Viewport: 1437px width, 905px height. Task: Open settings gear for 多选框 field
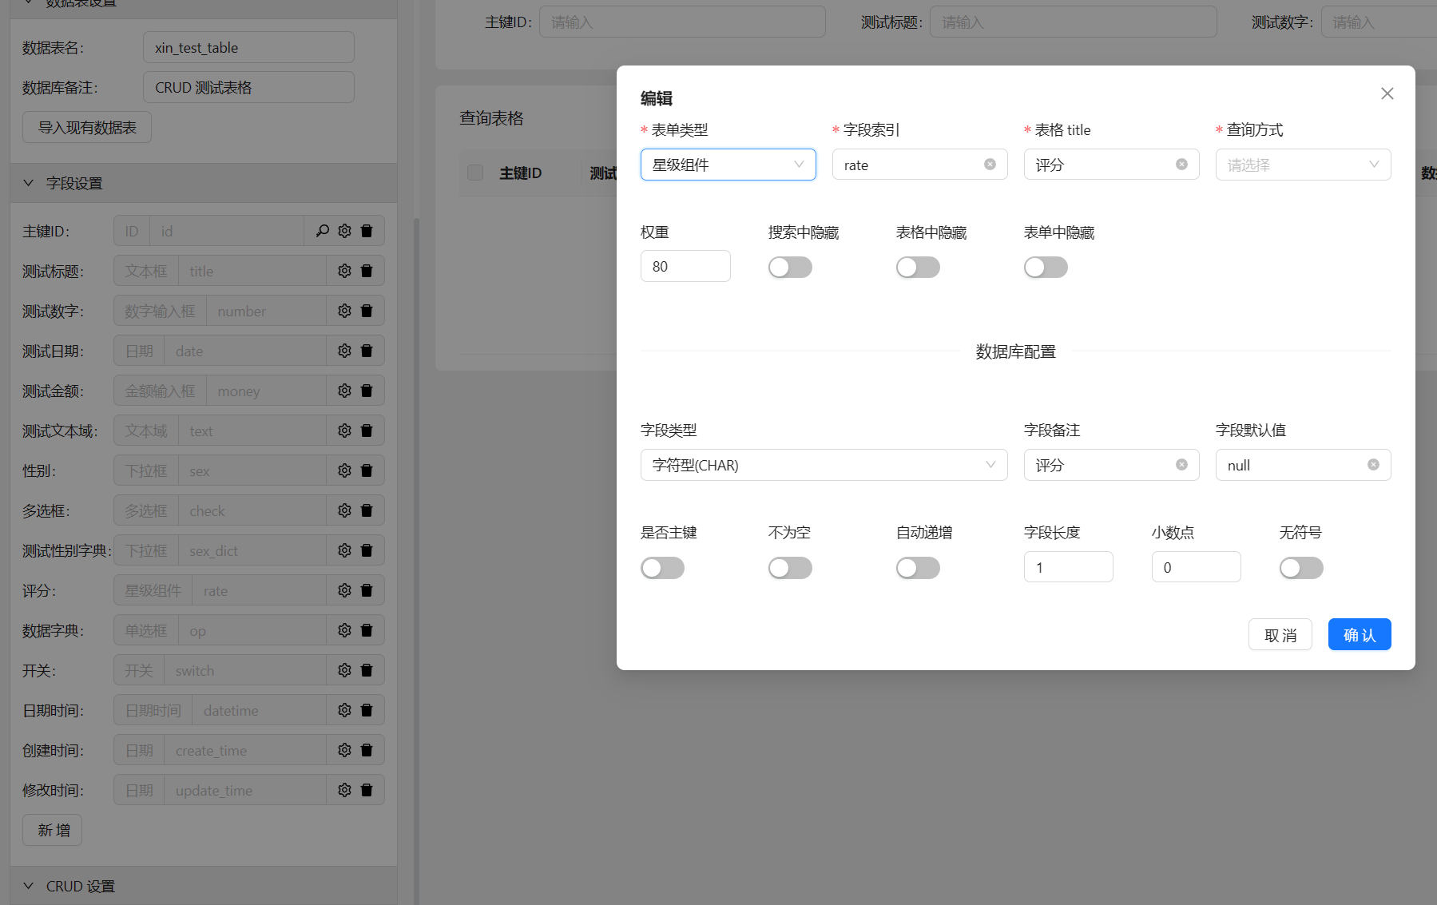click(344, 510)
